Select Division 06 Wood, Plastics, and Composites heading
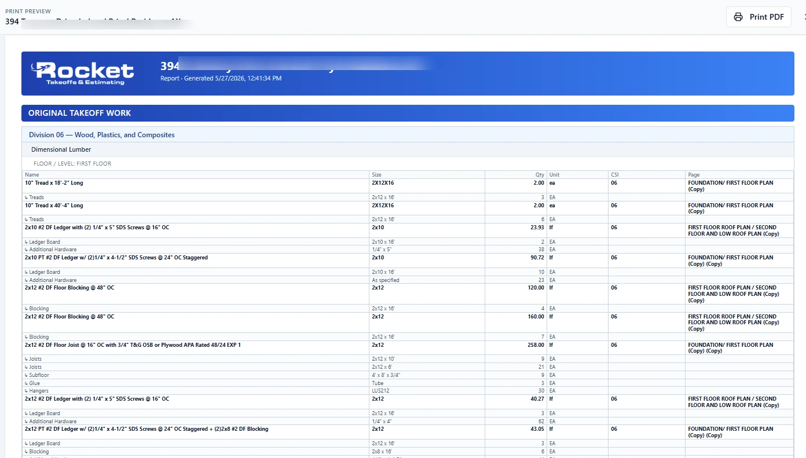The width and height of the screenshot is (806, 458). pos(102,135)
